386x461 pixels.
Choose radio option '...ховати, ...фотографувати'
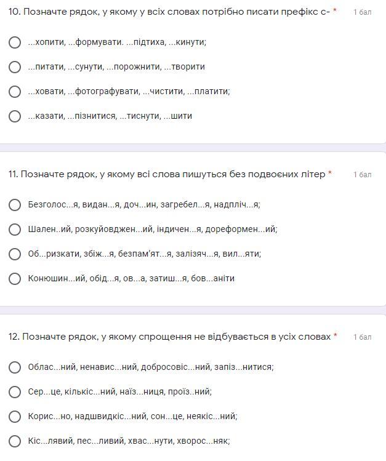(15, 92)
